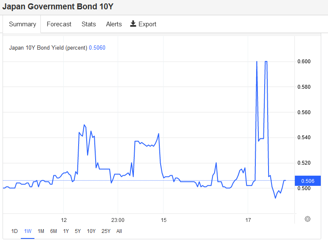Click the 0.580 y-axis label
The image size is (328, 241).
click(x=304, y=87)
